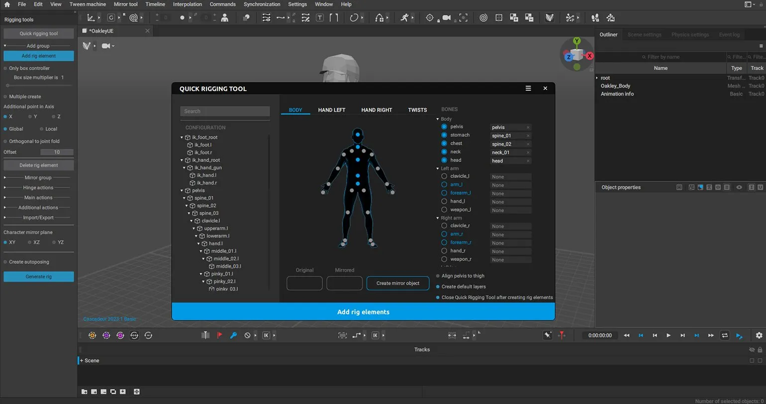This screenshot has height=404, width=766.
Task: Expand the Mirror group section
Action: [5, 177]
